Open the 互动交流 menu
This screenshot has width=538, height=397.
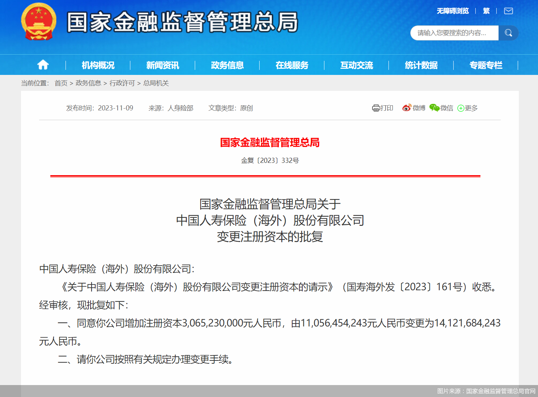[x=357, y=66]
